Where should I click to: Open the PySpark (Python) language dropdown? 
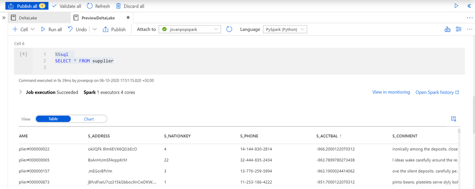(285, 29)
